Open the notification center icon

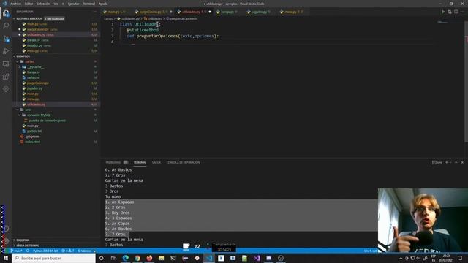460,258
